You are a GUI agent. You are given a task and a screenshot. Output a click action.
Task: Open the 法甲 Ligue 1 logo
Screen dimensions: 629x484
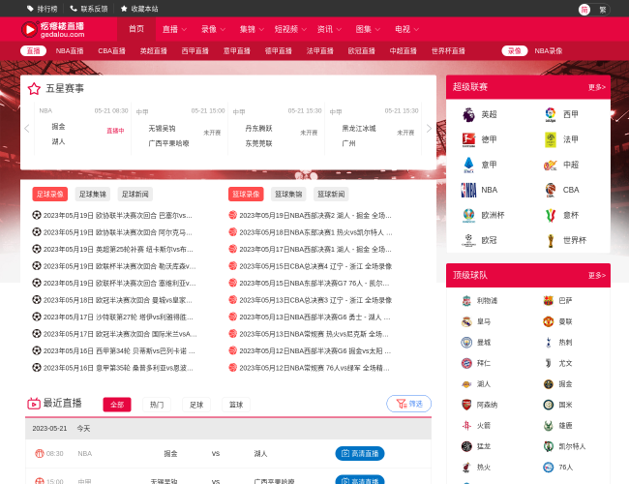tap(551, 139)
